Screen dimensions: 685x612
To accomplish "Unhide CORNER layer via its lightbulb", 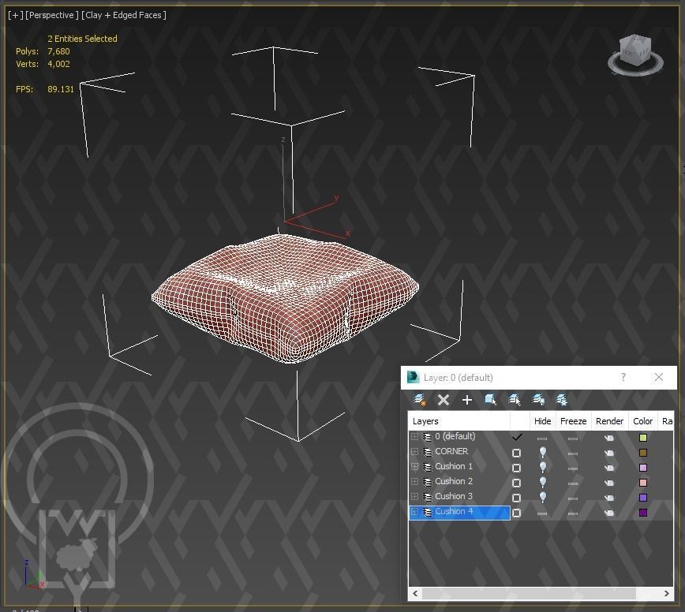I will coord(543,452).
